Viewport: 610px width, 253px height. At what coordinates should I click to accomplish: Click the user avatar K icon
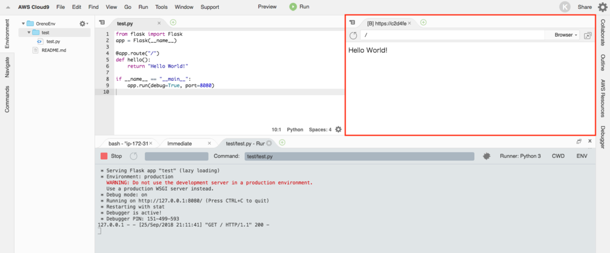[565, 7]
